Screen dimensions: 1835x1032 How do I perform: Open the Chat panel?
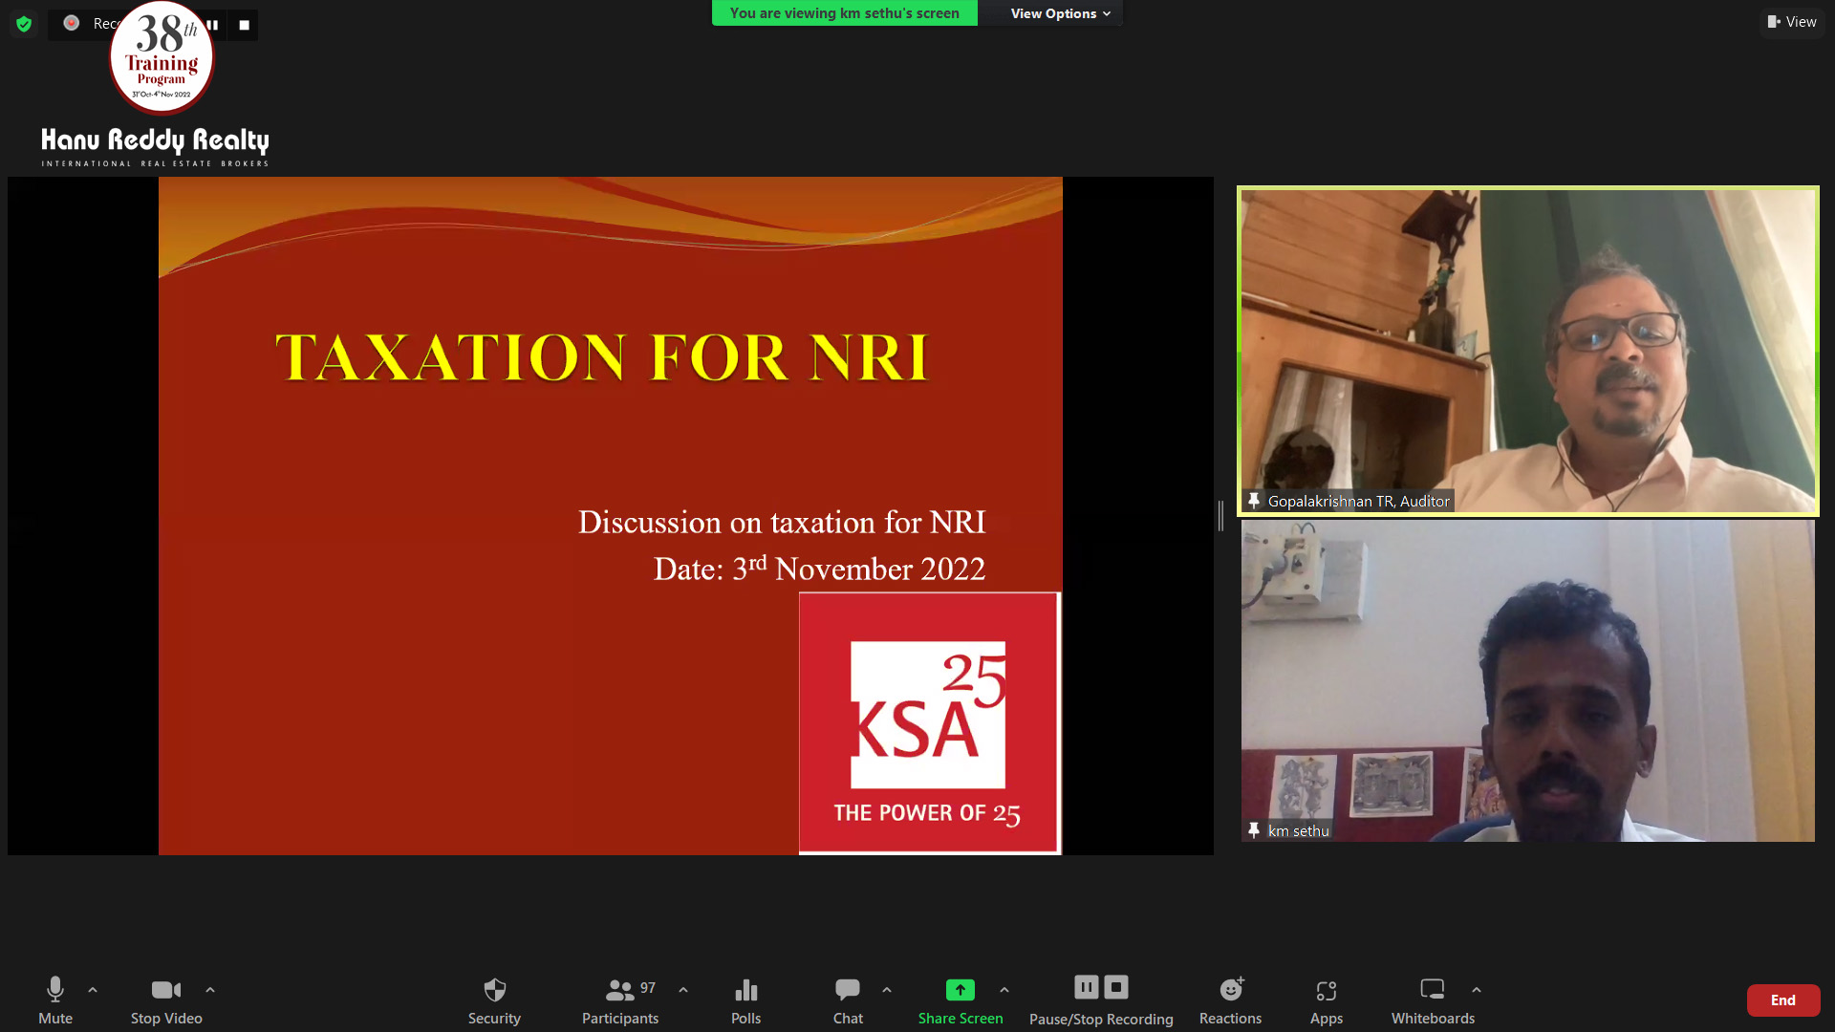tap(848, 1000)
